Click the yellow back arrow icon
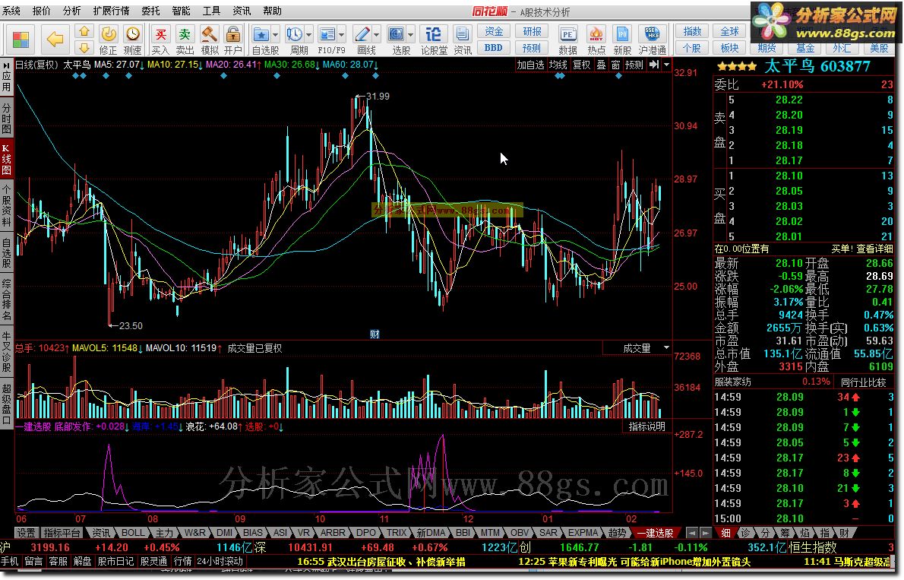Viewport: 904px width, 580px height. tap(55, 40)
